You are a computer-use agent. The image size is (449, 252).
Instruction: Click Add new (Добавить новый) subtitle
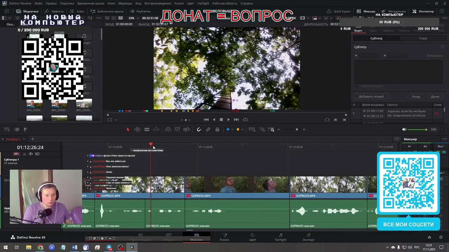(371, 96)
